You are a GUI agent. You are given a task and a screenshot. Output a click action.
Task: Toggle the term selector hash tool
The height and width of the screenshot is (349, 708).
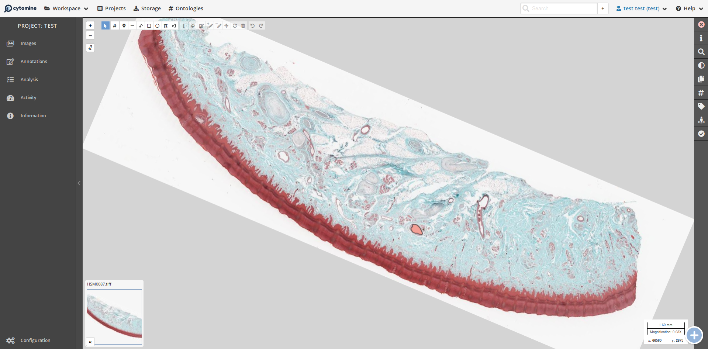(x=115, y=26)
